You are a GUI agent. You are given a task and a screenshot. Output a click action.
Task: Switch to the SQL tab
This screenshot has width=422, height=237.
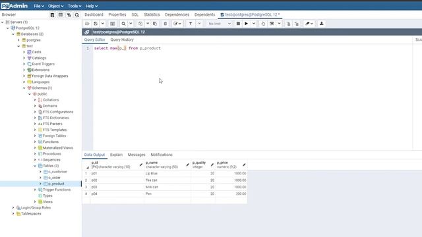click(135, 14)
